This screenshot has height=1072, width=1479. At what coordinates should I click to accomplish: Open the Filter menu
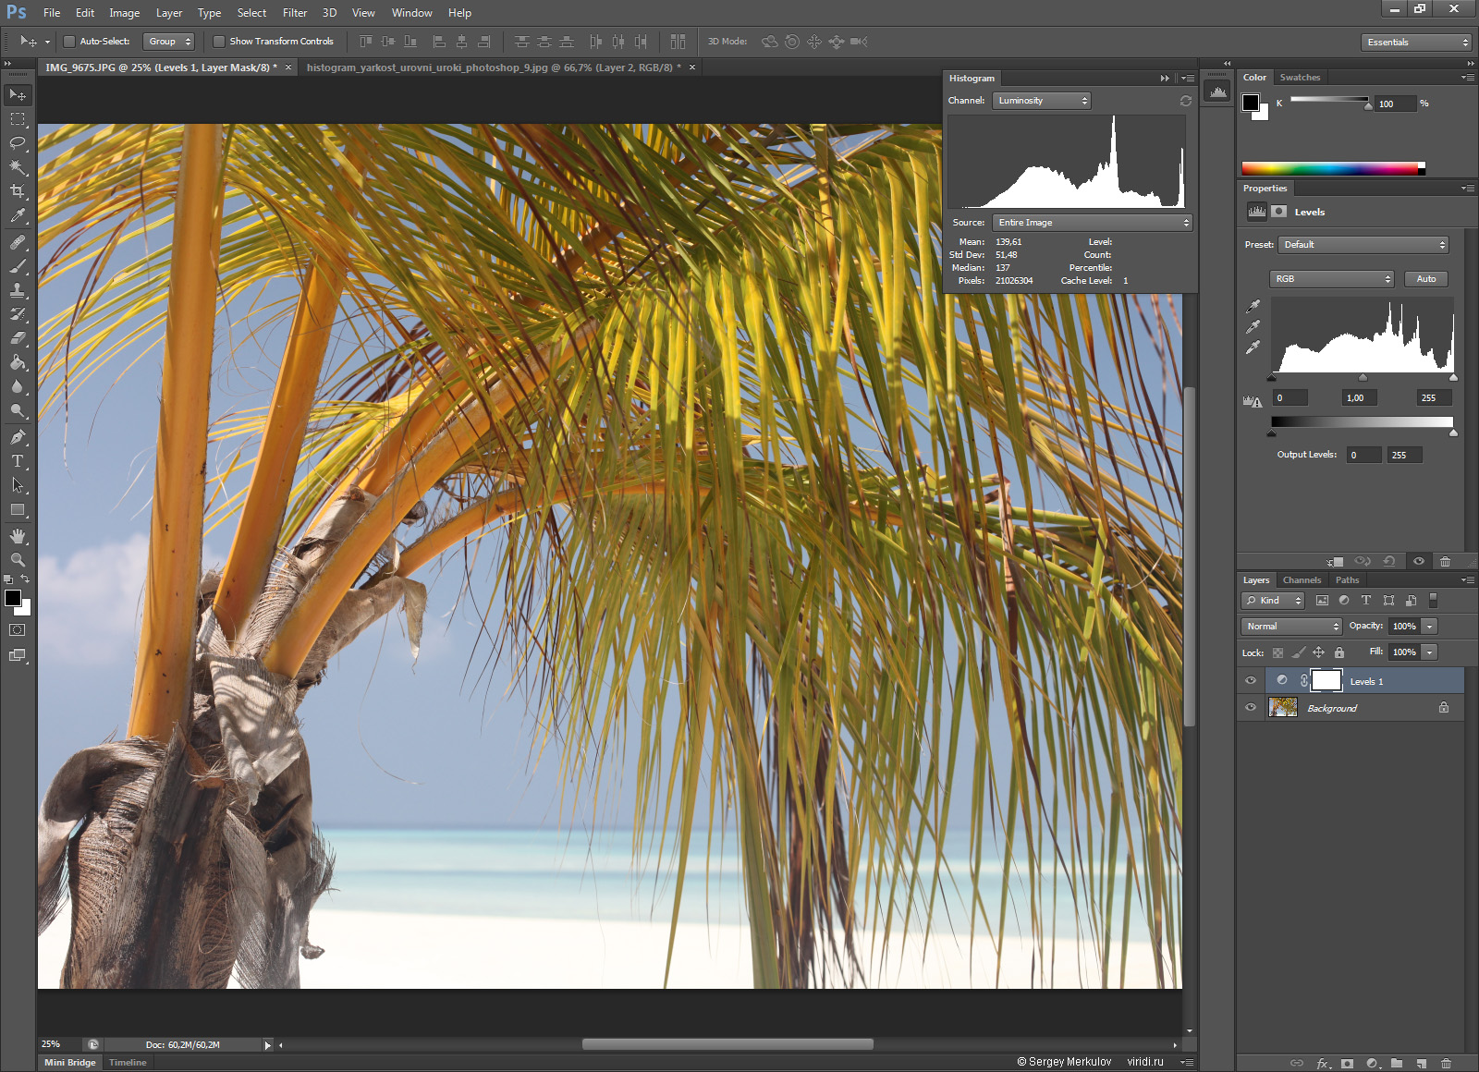click(x=295, y=13)
